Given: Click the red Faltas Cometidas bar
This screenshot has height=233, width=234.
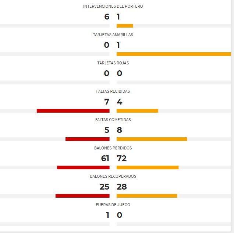Looking at the screenshot, I should (88, 139).
